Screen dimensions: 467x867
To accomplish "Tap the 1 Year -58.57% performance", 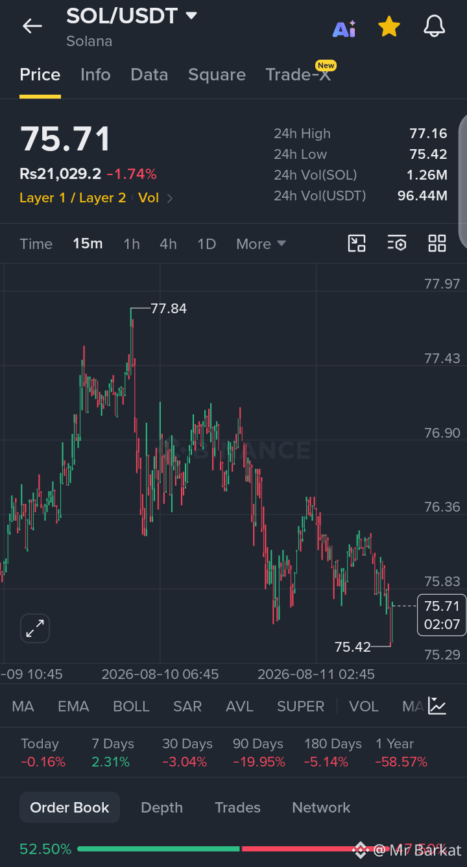I will (401, 753).
